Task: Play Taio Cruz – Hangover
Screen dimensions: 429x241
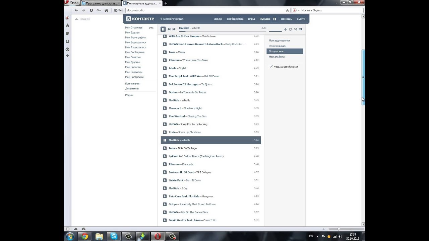Action: coord(165,196)
